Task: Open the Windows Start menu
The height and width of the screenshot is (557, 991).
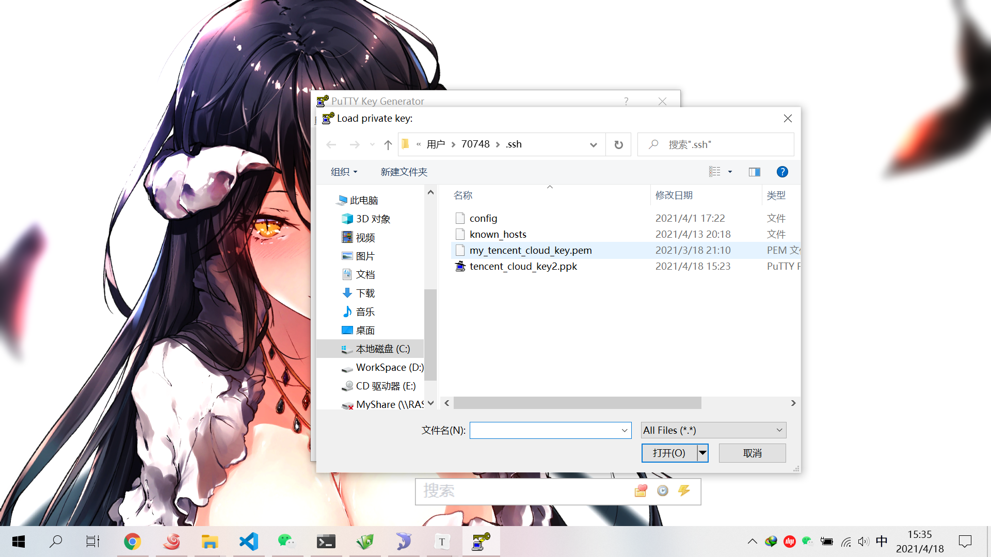Action: point(19,542)
